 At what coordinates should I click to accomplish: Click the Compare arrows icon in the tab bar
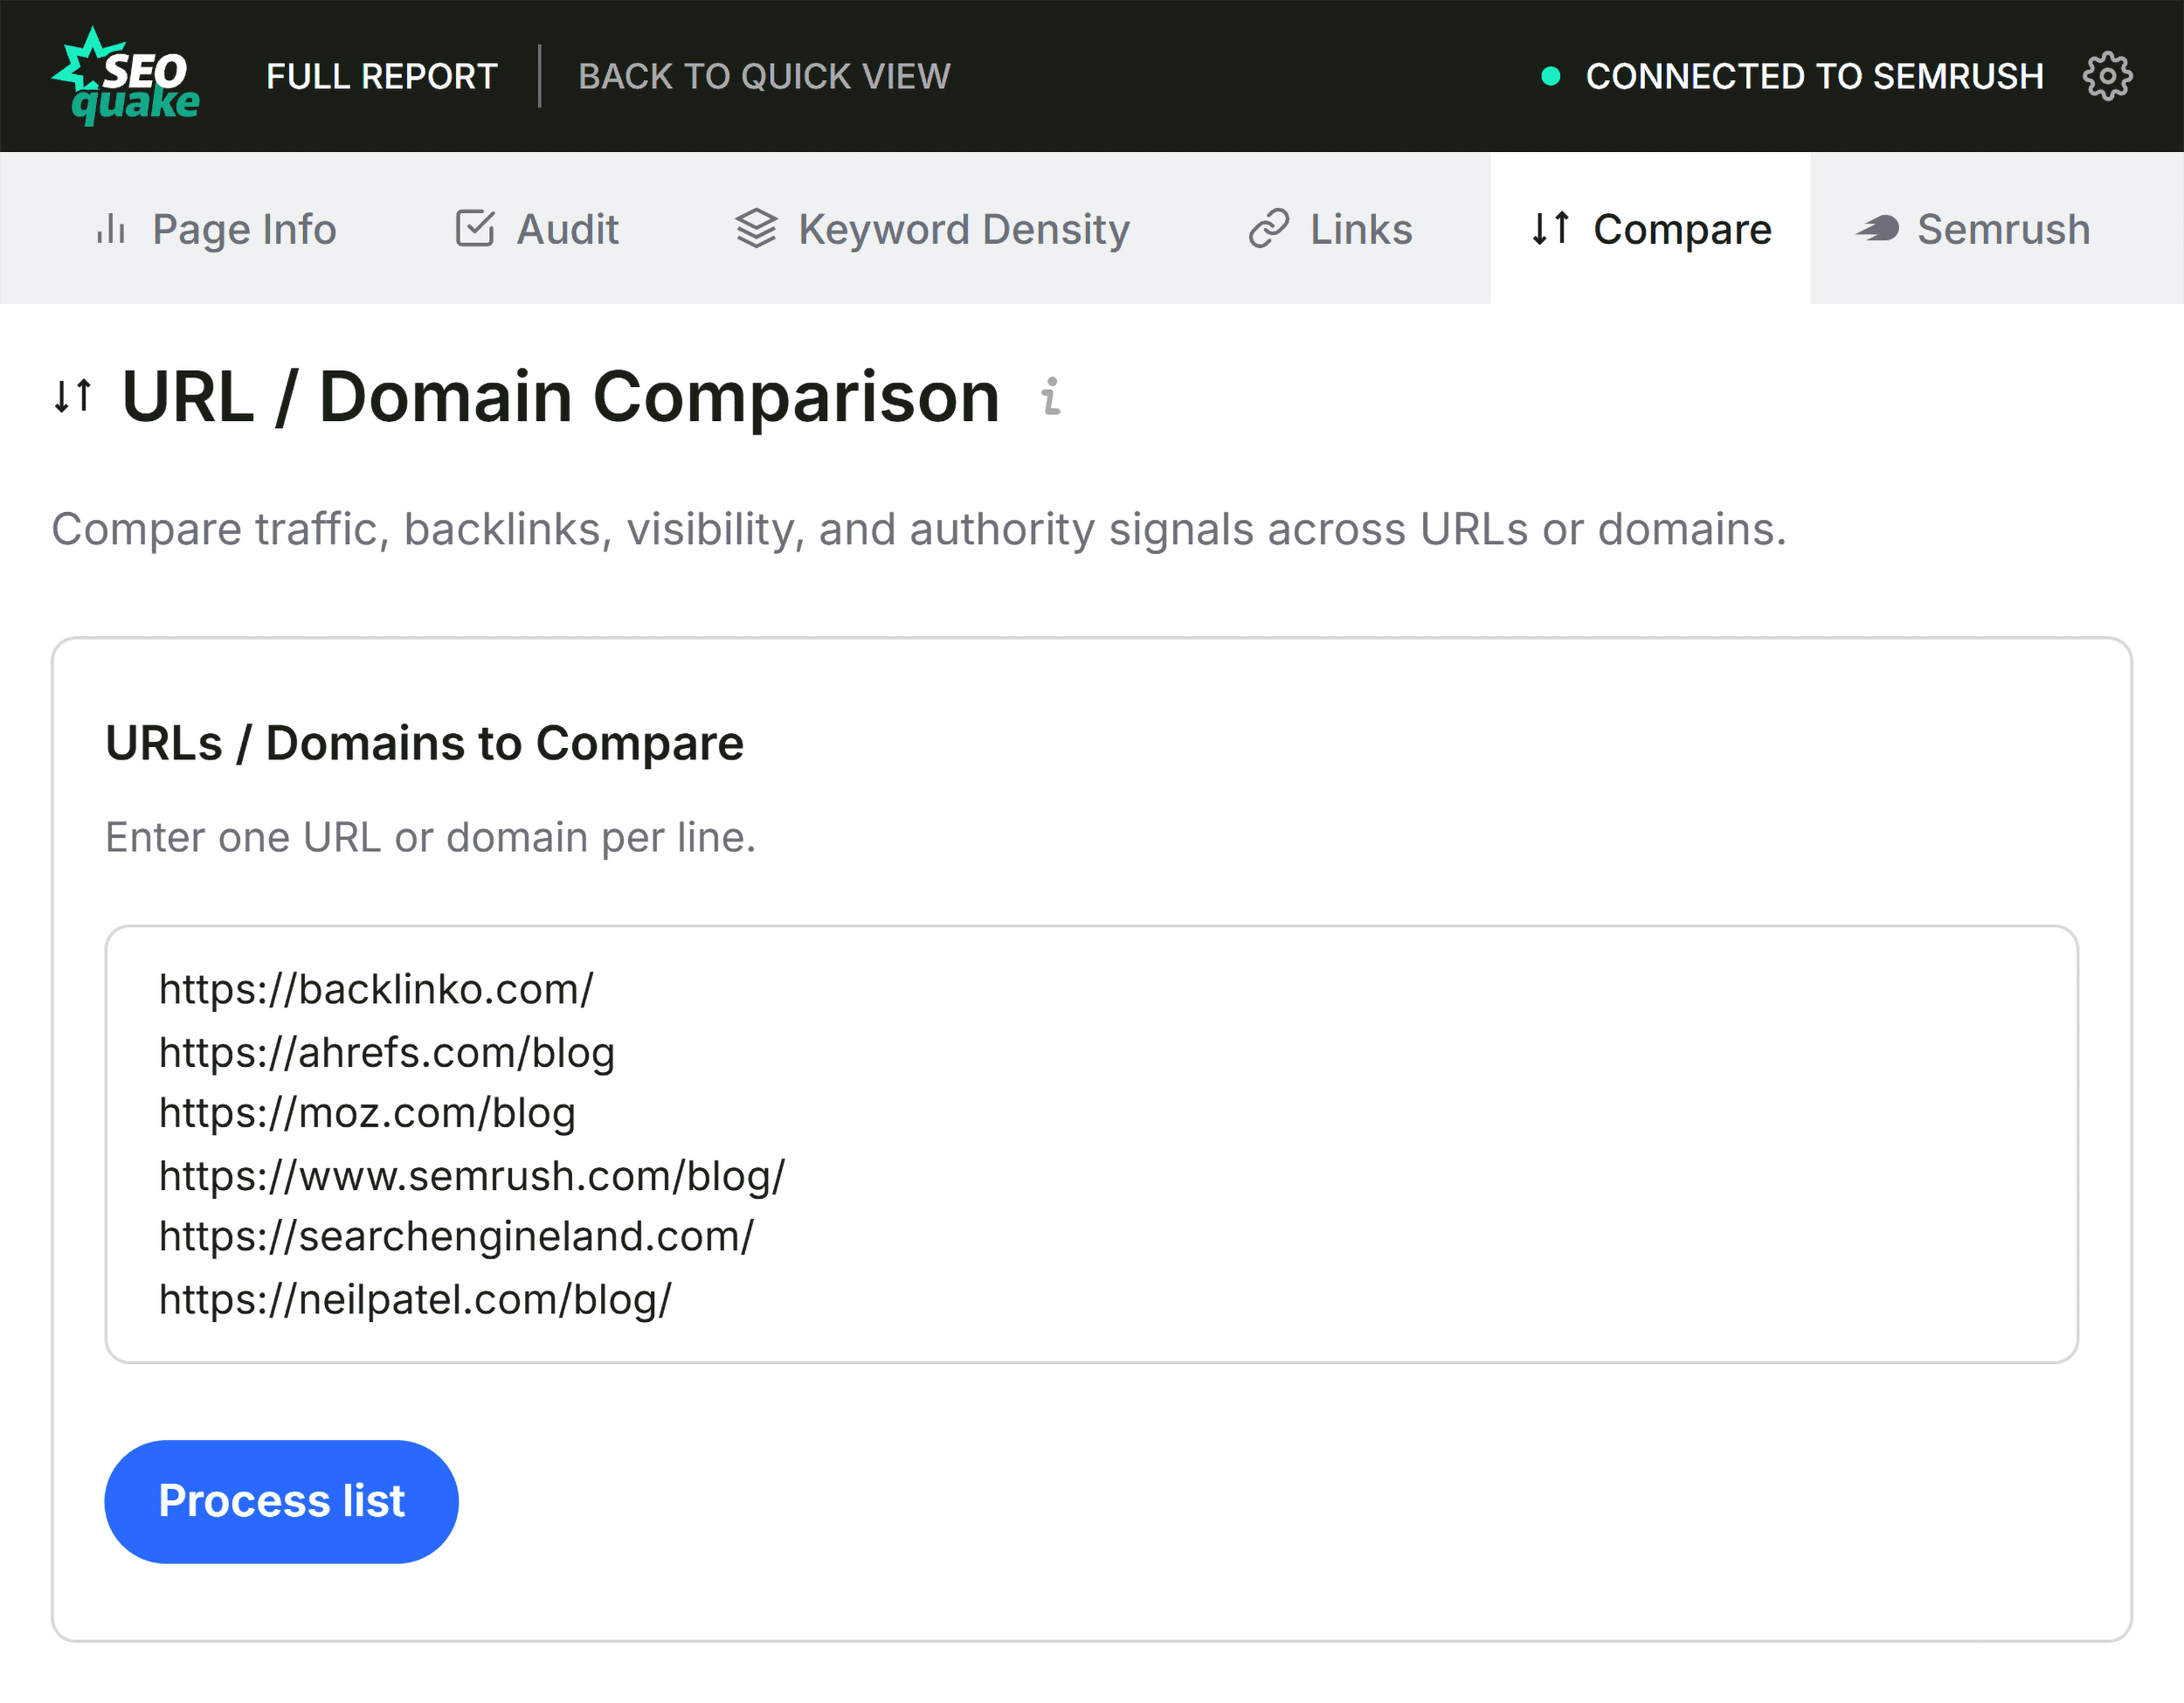tap(1550, 228)
